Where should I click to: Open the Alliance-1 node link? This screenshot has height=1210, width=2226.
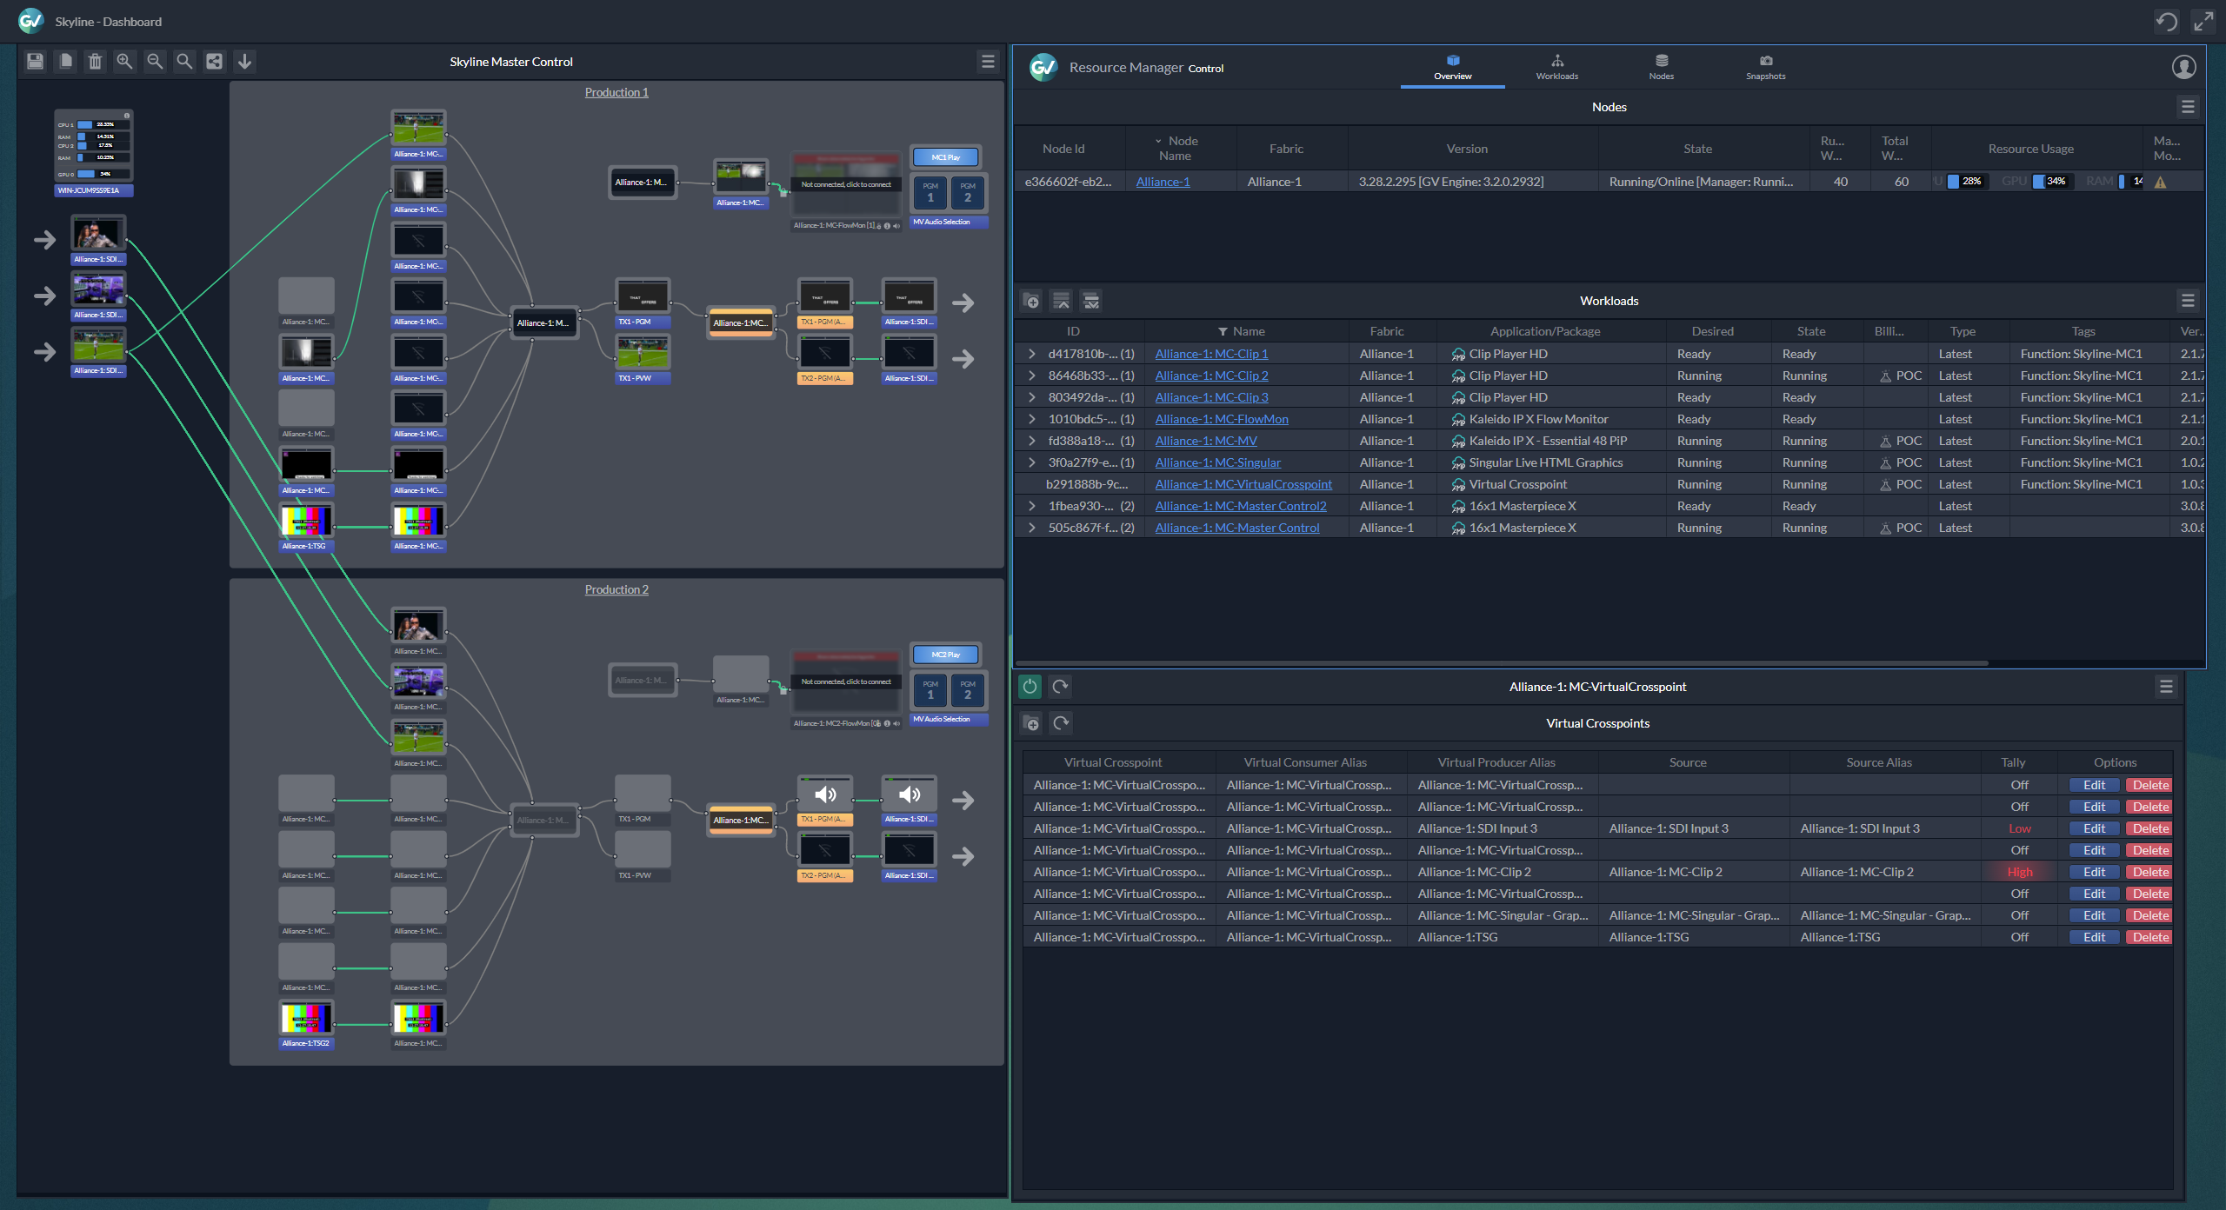coord(1163,182)
